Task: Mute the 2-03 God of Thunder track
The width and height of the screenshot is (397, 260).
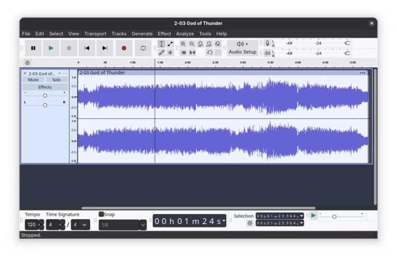Action: (x=33, y=80)
